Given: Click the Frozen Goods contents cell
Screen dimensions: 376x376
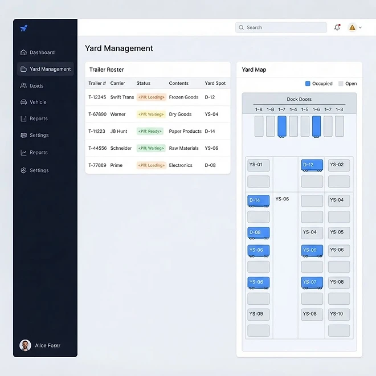Looking at the screenshot, I should tap(183, 97).
